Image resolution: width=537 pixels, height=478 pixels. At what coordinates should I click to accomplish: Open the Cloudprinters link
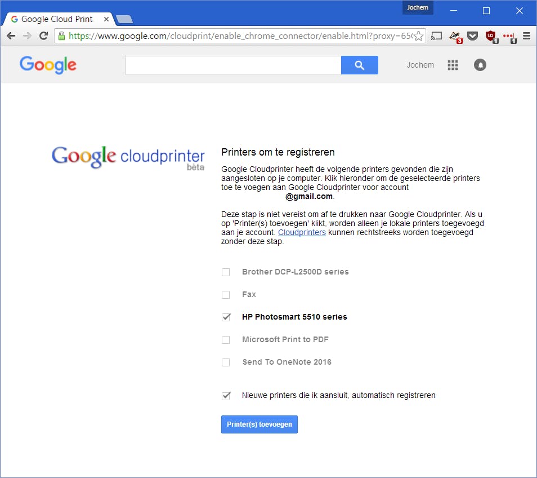(x=302, y=232)
